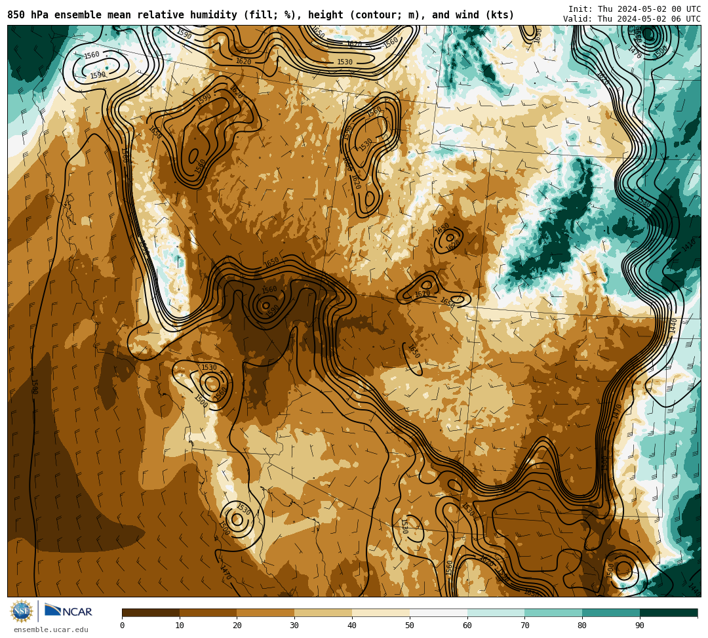
Task: Click the Init time text
Action: [635, 9]
